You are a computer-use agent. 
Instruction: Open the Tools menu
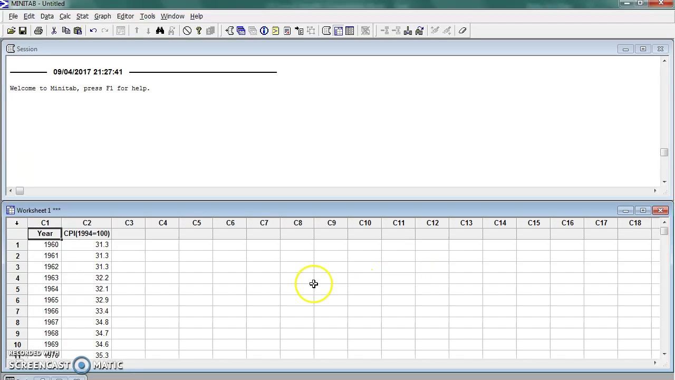147,16
